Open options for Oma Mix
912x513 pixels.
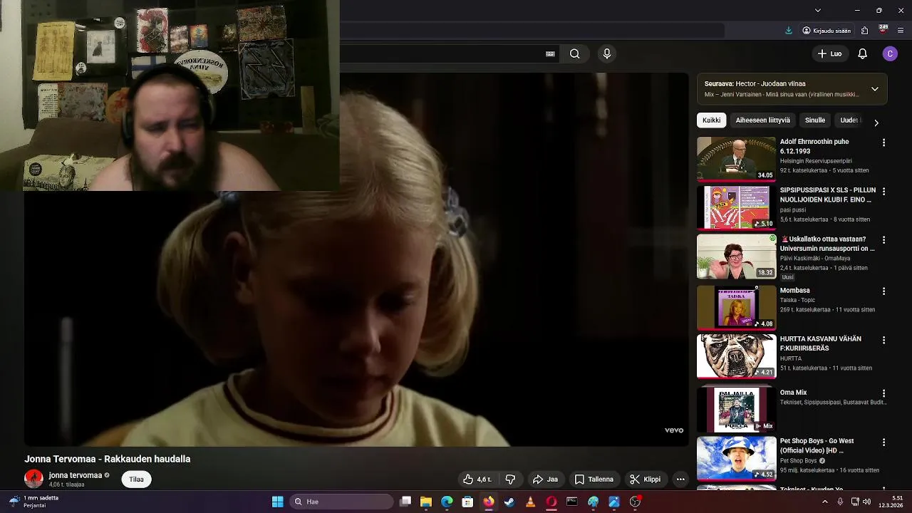[x=883, y=393]
